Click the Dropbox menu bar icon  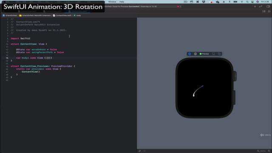204,2
